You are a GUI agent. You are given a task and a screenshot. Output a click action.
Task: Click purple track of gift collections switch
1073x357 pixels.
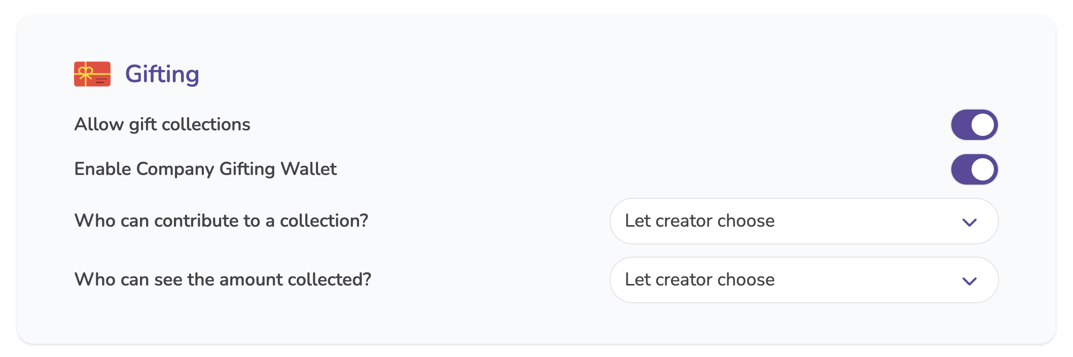tap(961, 125)
